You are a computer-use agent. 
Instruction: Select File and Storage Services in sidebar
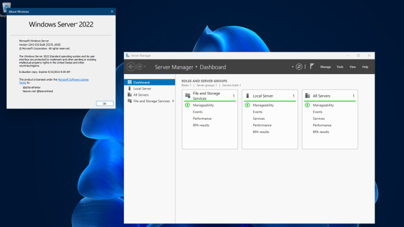coord(150,101)
